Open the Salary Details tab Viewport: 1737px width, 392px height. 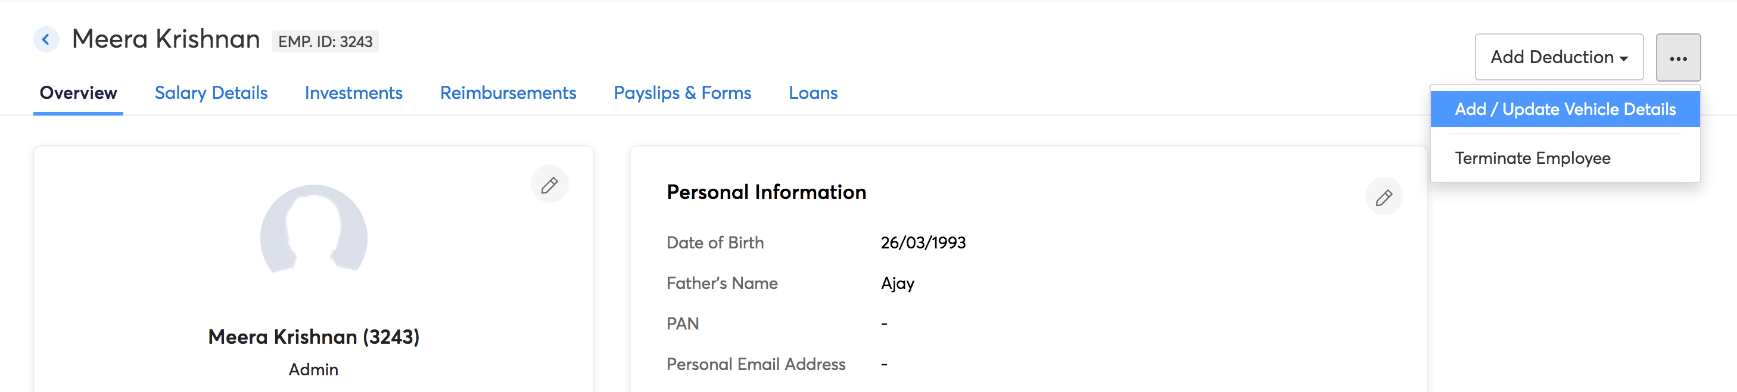click(211, 93)
